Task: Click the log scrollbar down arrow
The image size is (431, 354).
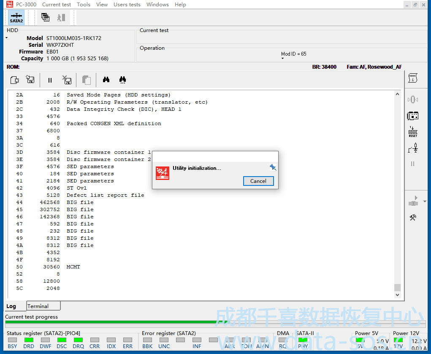Action: pyautogui.click(x=397, y=295)
